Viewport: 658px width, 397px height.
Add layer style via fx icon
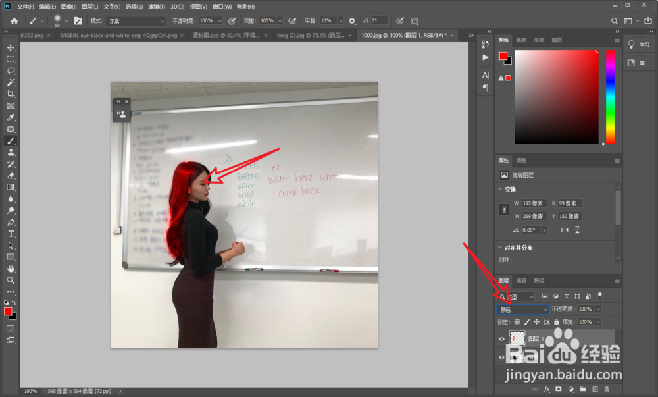click(x=547, y=390)
